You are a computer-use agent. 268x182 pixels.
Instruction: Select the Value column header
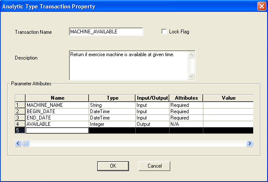pos(228,98)
